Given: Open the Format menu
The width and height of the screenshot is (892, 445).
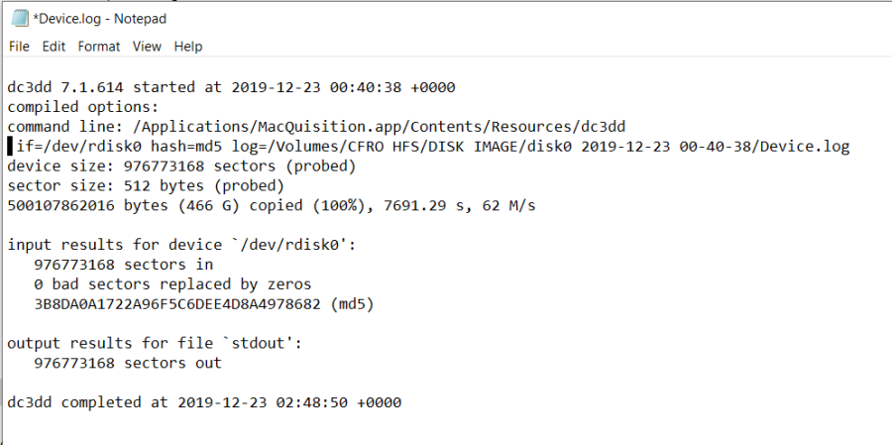Looking at the screenshot, I should (x=99, y=47).
